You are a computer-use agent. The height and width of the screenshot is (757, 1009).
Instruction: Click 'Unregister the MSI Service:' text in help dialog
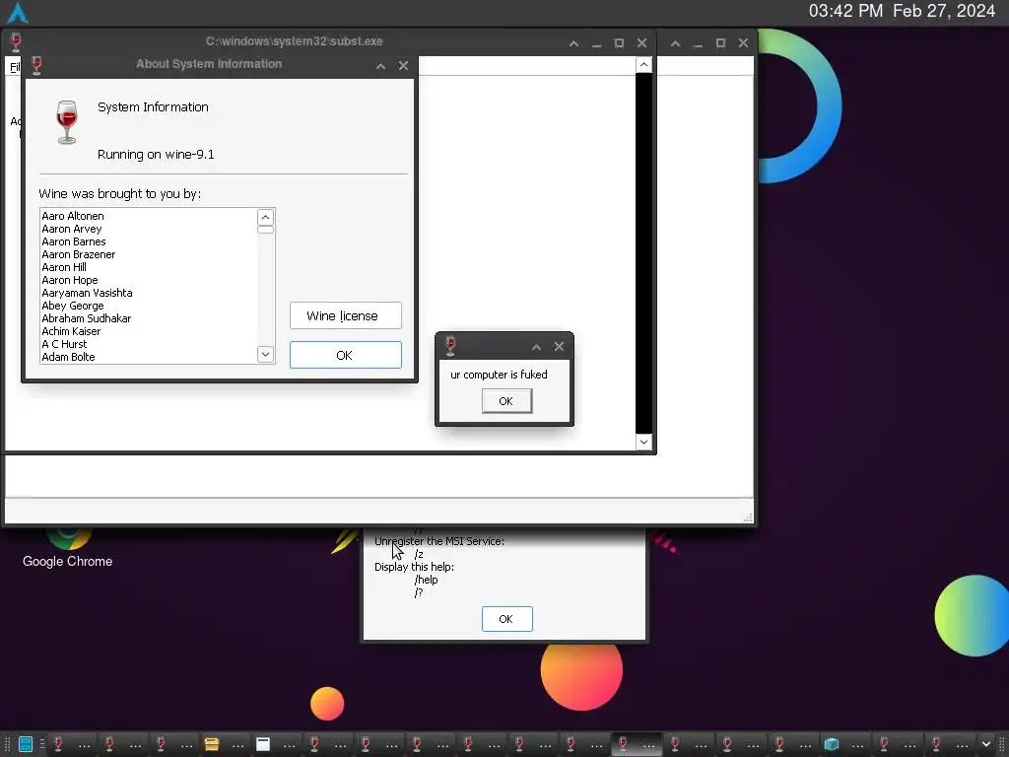pos(439,541)
